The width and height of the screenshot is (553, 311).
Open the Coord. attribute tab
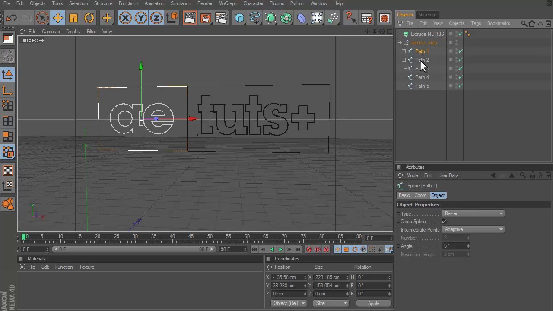(420, 195)
